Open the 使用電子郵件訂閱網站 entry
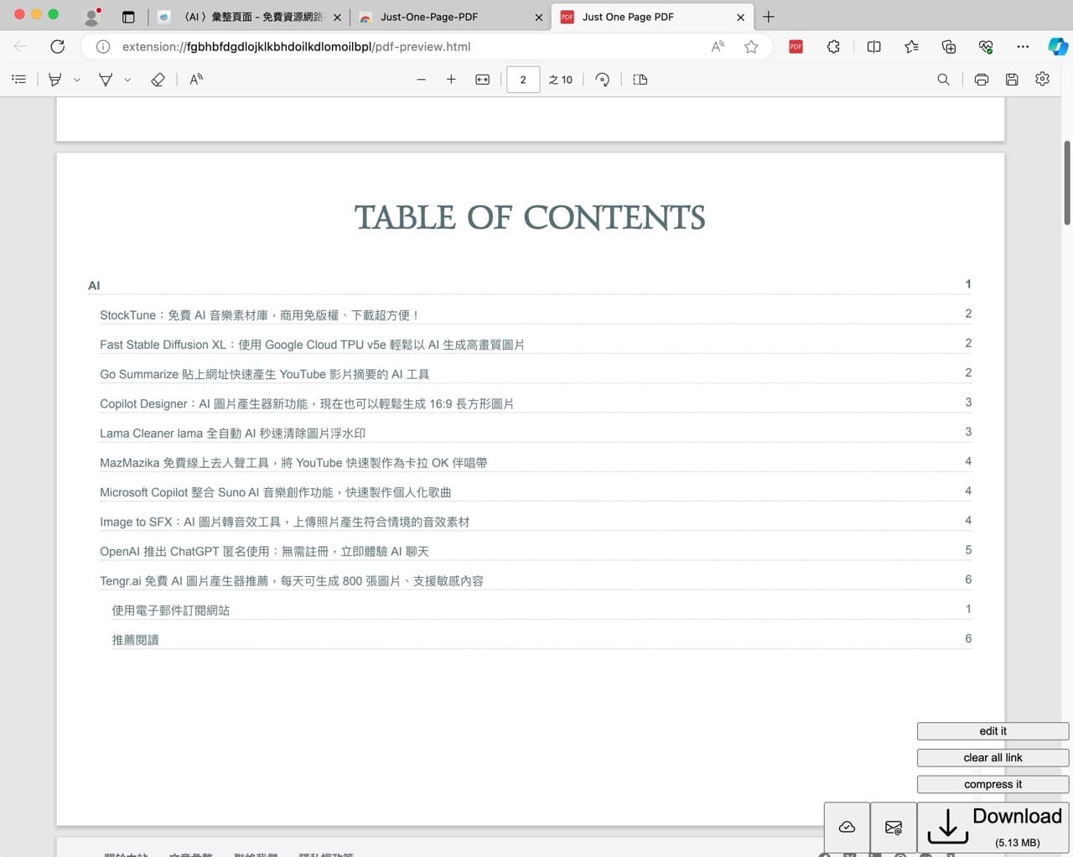 coord(542,610)
